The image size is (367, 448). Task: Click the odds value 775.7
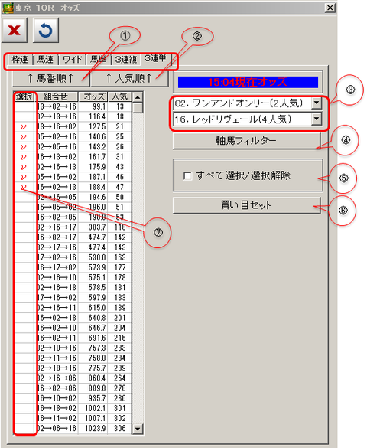pos(97,368)
